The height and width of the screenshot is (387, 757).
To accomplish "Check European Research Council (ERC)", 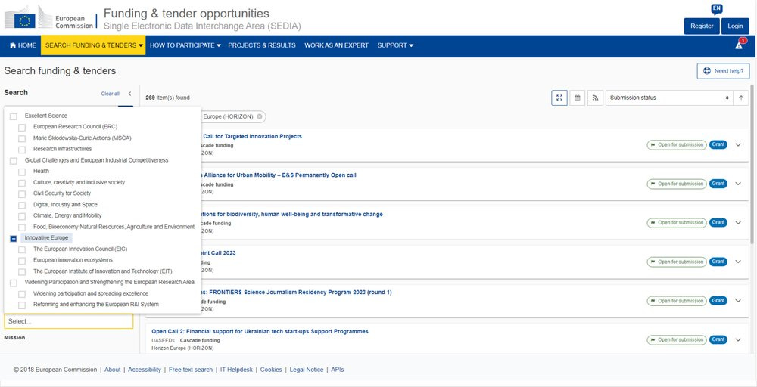I will coord(22,127).
